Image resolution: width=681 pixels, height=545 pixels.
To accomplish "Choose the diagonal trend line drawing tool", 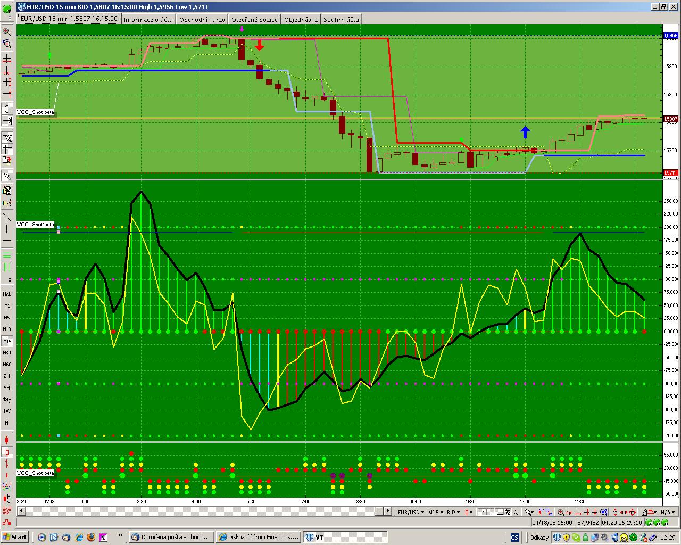I will [7, 217].
